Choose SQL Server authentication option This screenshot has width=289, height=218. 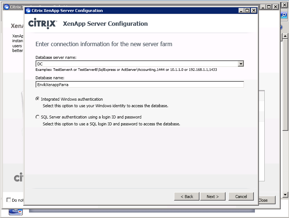(38, 117)
